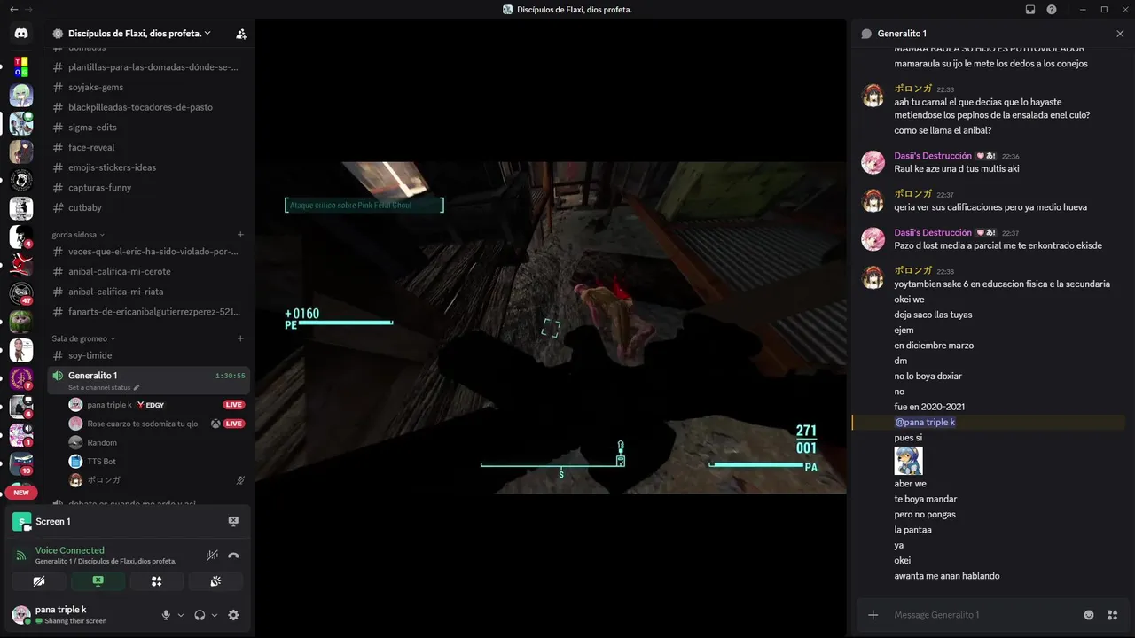Open help icon in title bar

pos(1052,9)
